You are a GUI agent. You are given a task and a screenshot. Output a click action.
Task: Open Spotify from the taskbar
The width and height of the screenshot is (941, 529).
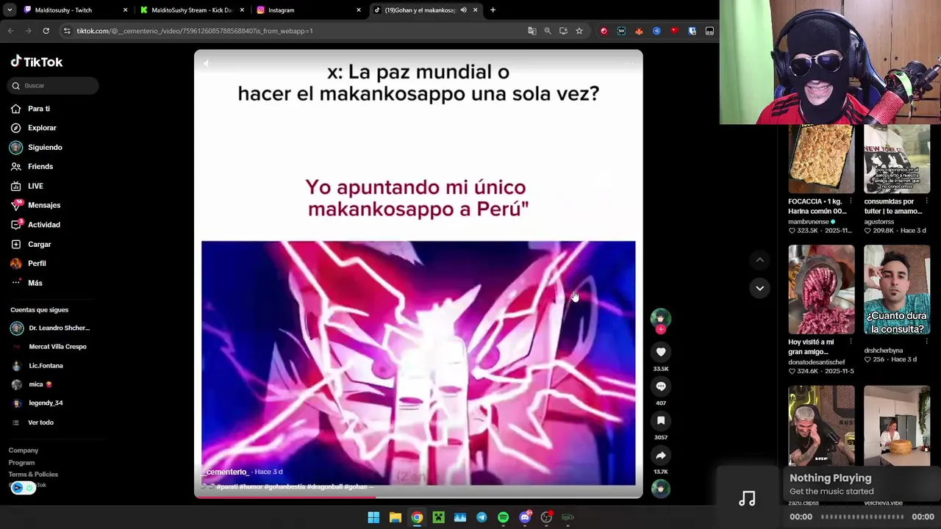tap(503, 517)
